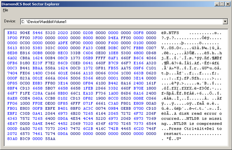Click hex value 3F00 starting second row
232x150 pixels.
click(12, 38)
